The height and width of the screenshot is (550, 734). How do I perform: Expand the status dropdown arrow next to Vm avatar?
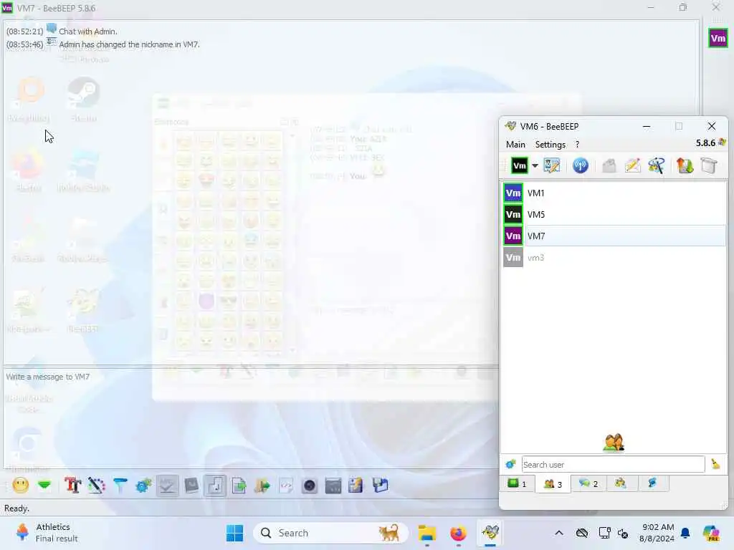click(x=535, y=166)
